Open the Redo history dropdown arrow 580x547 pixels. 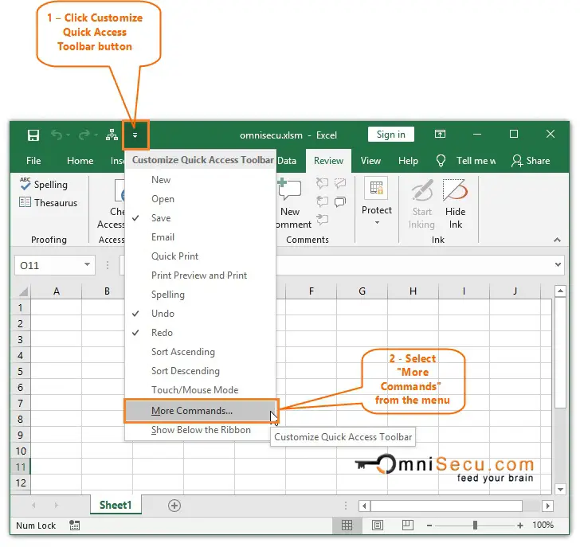(96, 135)
